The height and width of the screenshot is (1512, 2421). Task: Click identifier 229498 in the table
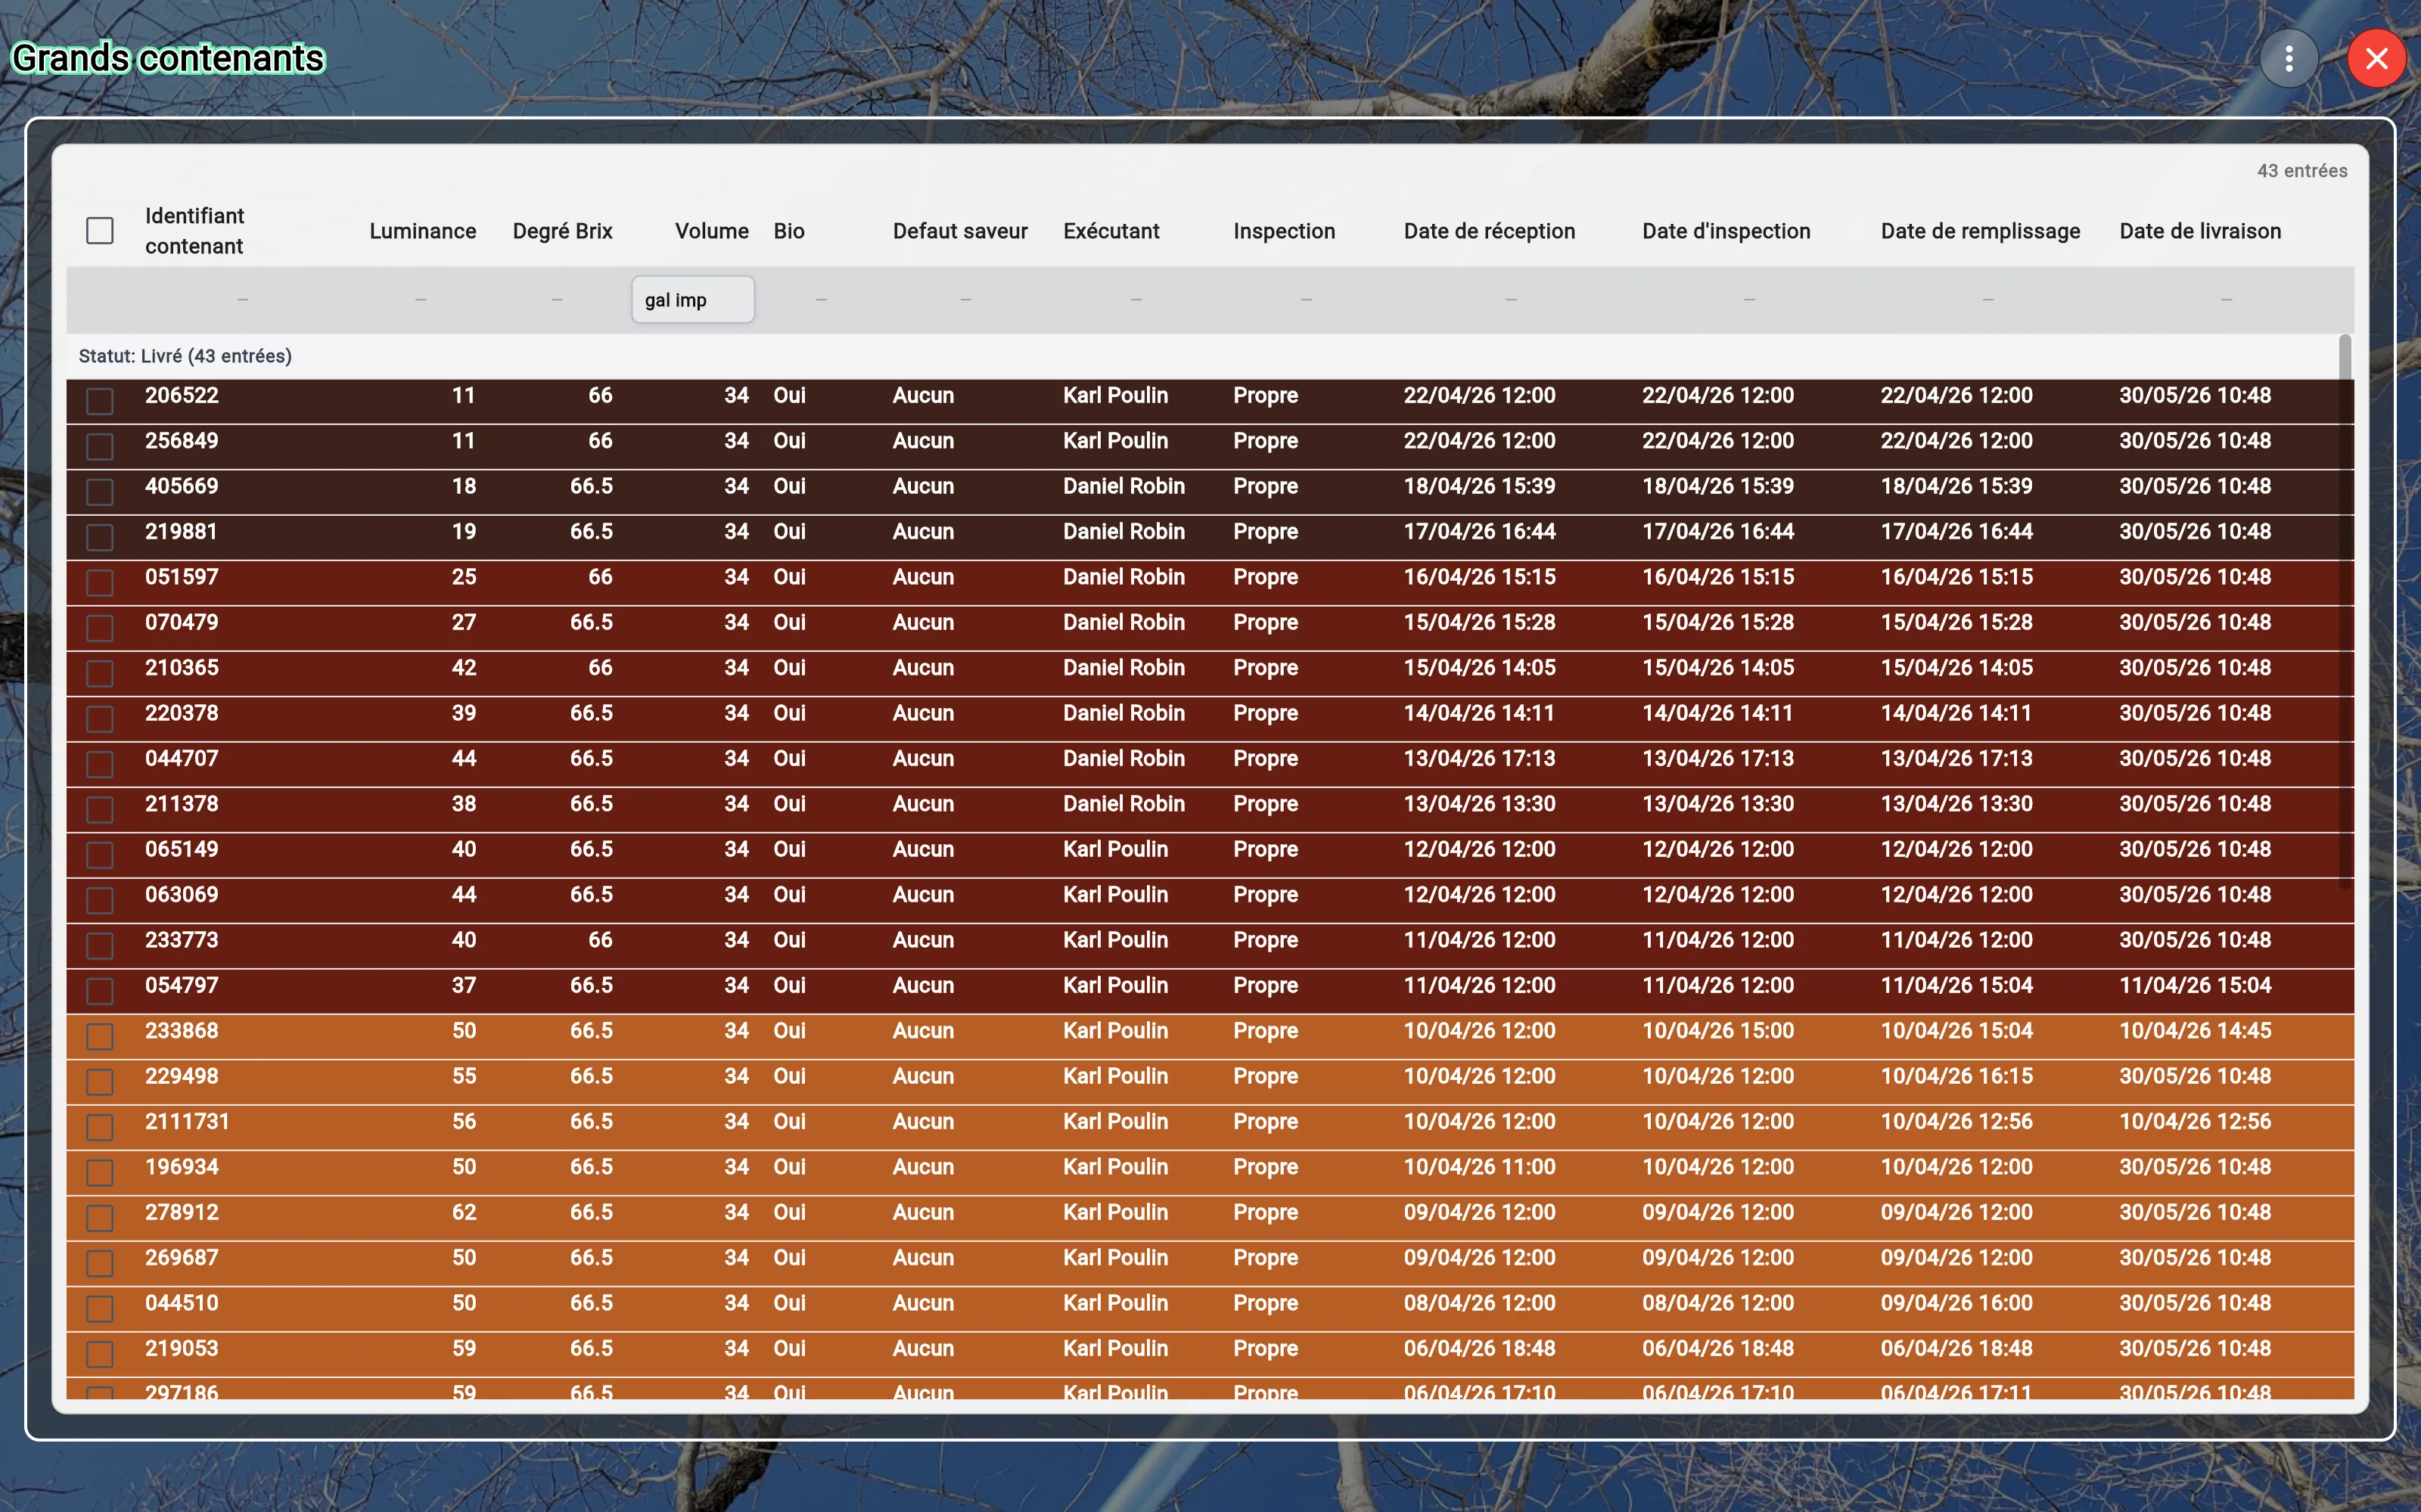[x=181, y=1076]
